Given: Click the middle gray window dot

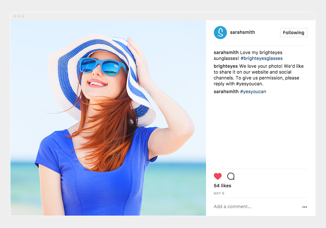Looking at the screenshot, I should tap(19, 16).
